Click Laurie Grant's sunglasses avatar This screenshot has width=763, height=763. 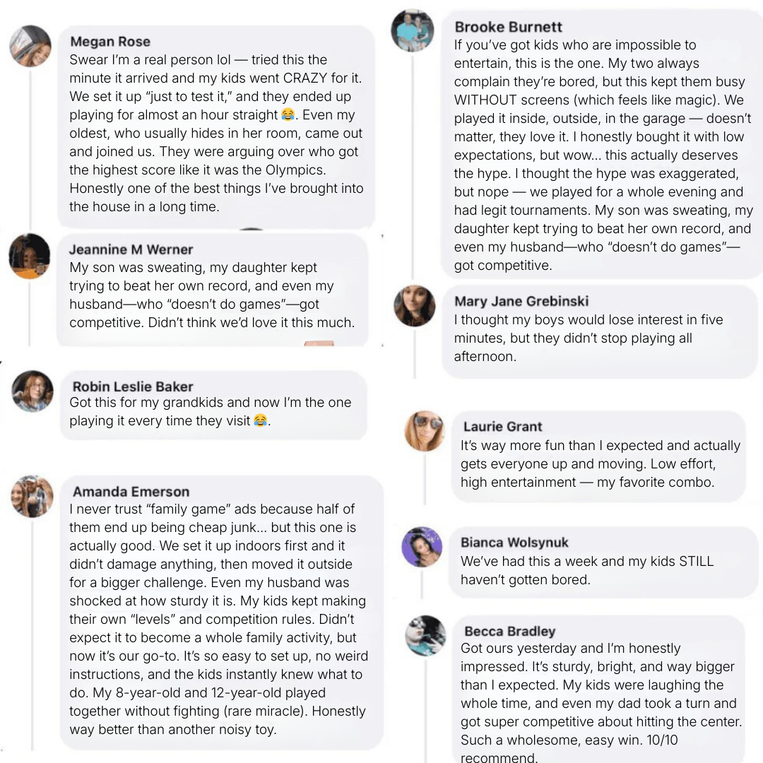425,431
